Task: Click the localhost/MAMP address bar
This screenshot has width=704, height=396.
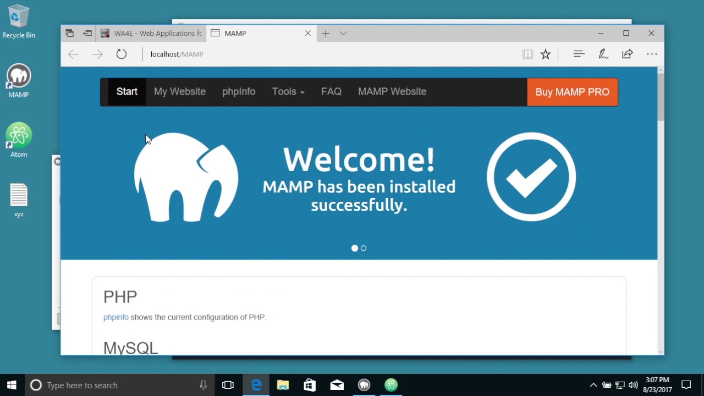Action: pos(330,54)
